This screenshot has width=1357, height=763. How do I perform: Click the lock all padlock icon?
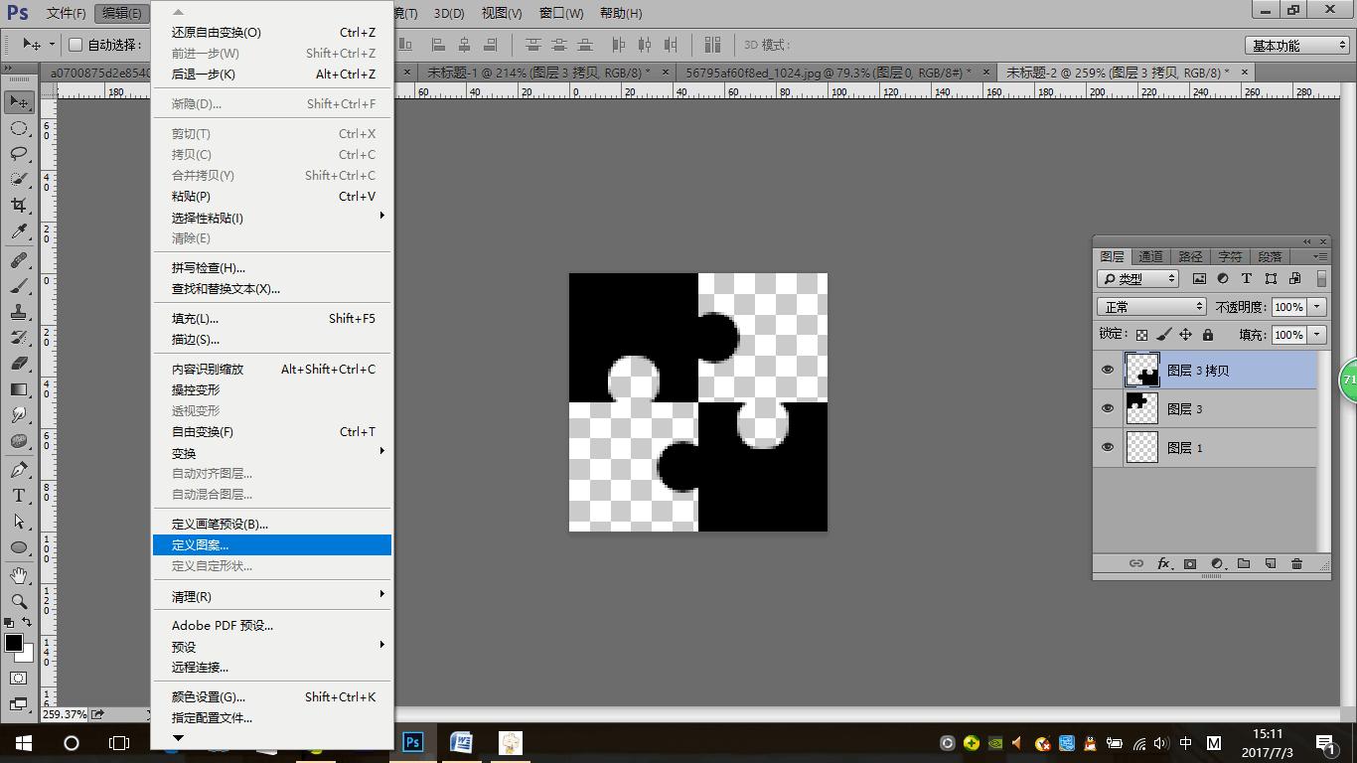(x=1208, y=335)
